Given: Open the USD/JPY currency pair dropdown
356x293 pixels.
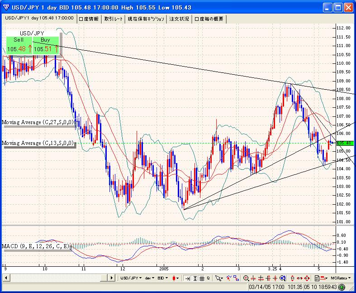Looking at the screenshot, I should [131, 278].
